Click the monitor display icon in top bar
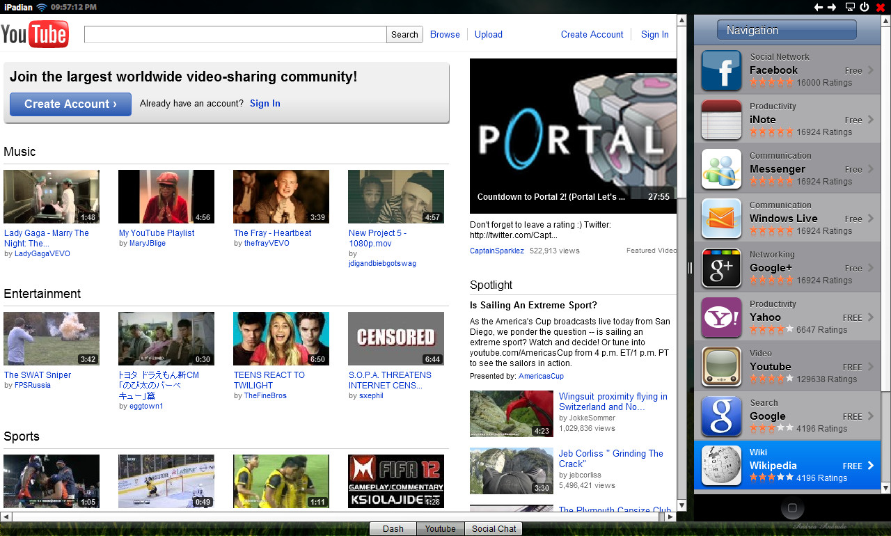The image size is (891, 536). [850, 7]
